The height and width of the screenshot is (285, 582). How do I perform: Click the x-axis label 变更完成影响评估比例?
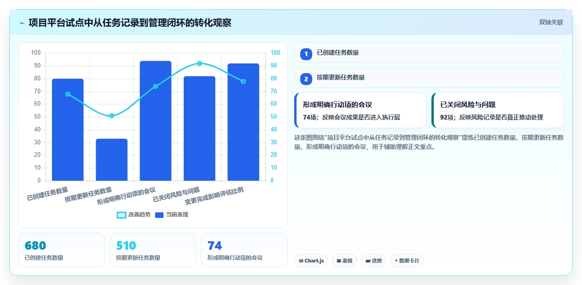tap(215, 196)
